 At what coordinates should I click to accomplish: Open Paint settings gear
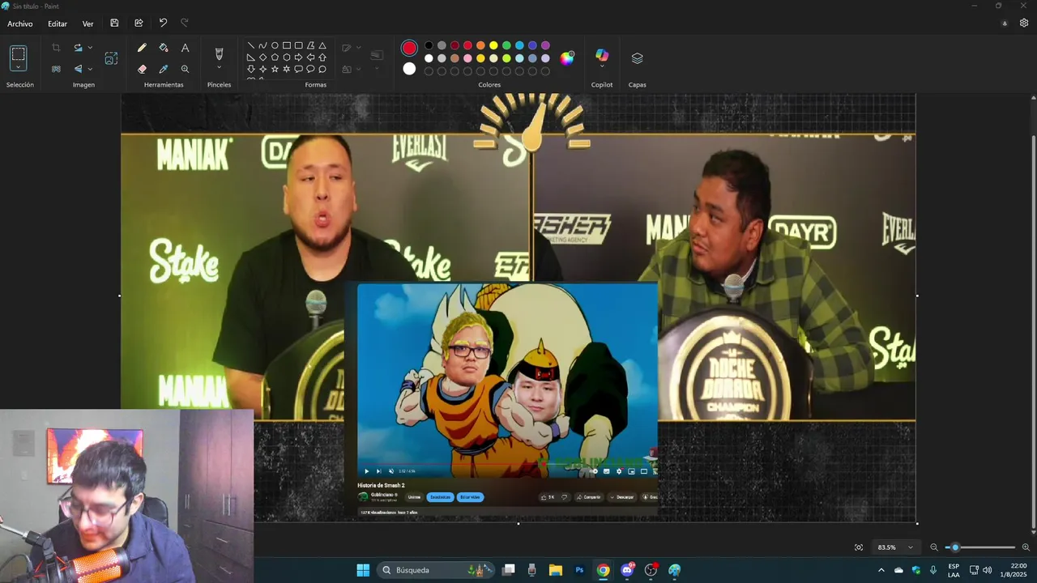[x=1024, y=23]
